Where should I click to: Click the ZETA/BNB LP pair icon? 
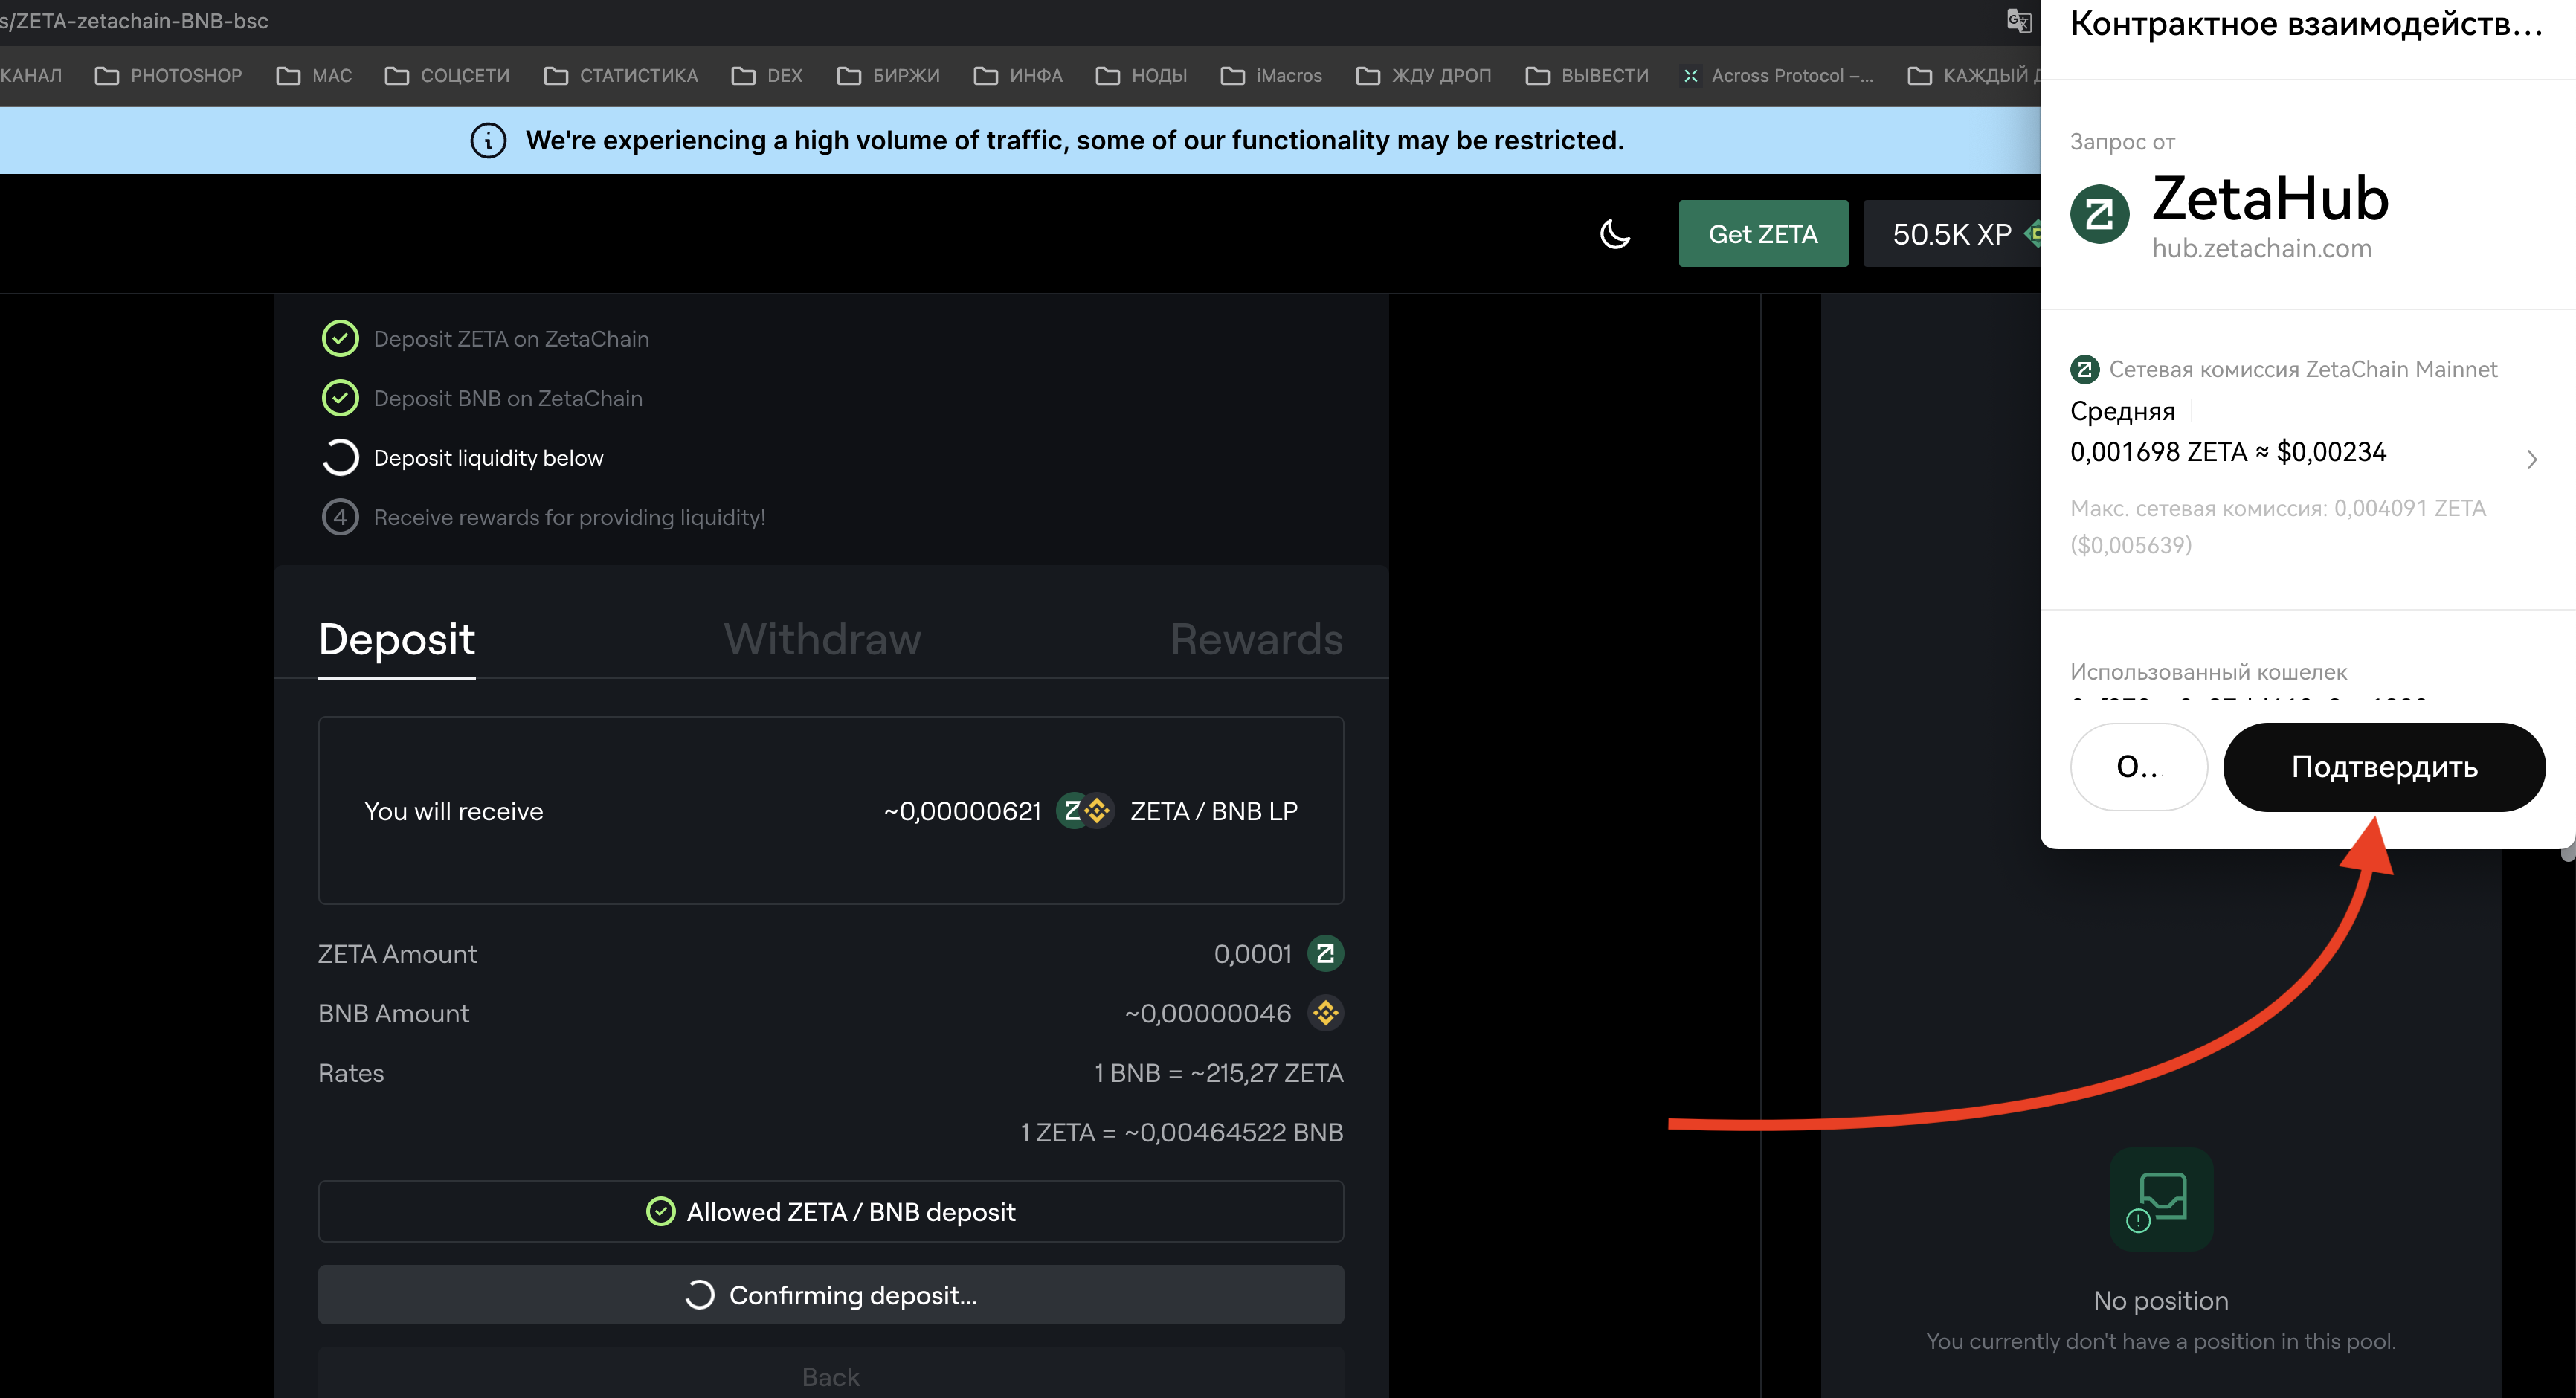[1085, 811]
